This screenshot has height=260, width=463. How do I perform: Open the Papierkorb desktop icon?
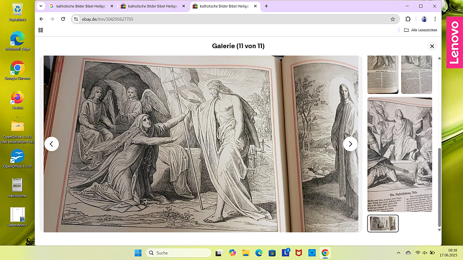point(17,13)
